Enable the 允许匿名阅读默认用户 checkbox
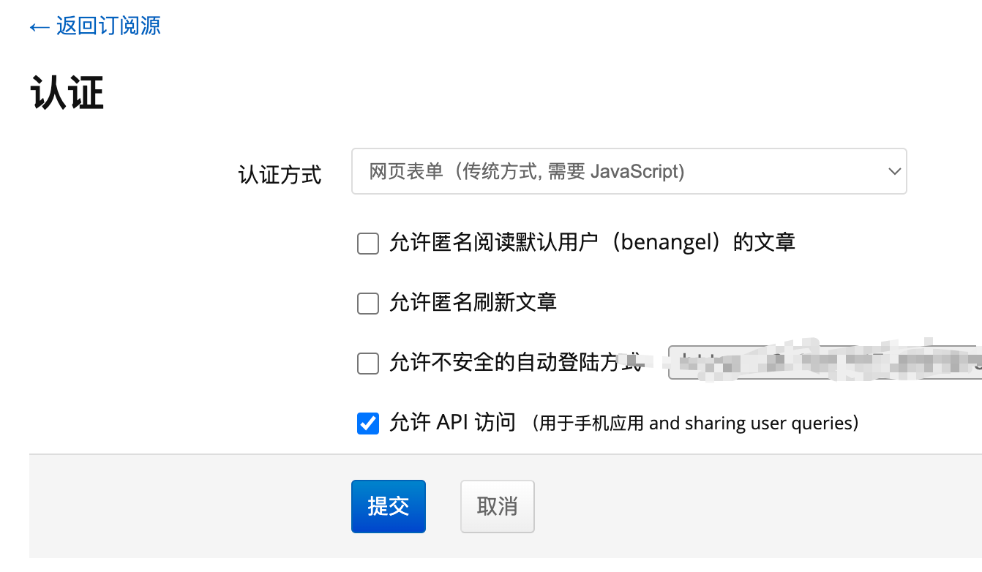 pyautogui.click(x=368, y=244)
